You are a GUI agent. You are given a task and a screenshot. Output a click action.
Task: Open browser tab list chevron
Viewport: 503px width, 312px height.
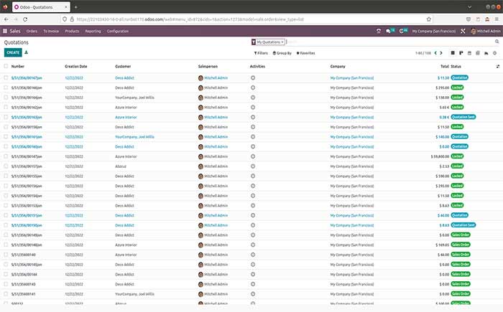(469, 6)
